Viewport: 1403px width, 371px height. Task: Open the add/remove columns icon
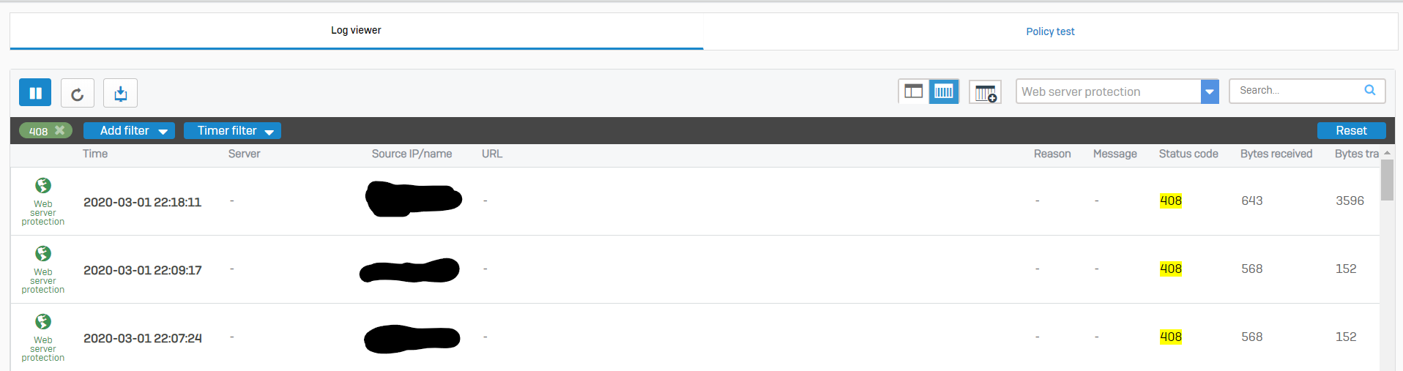[x=985, y=92]
